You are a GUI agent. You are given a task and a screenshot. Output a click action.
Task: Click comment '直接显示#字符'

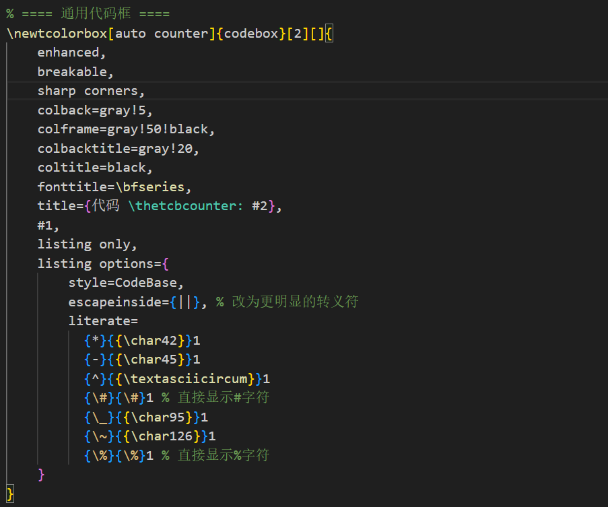(223, 398)
